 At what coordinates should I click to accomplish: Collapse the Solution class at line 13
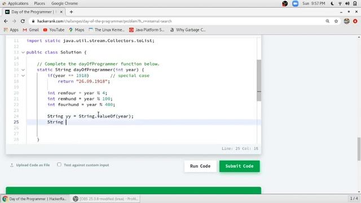pyautogui.click(x=23, y=52)
